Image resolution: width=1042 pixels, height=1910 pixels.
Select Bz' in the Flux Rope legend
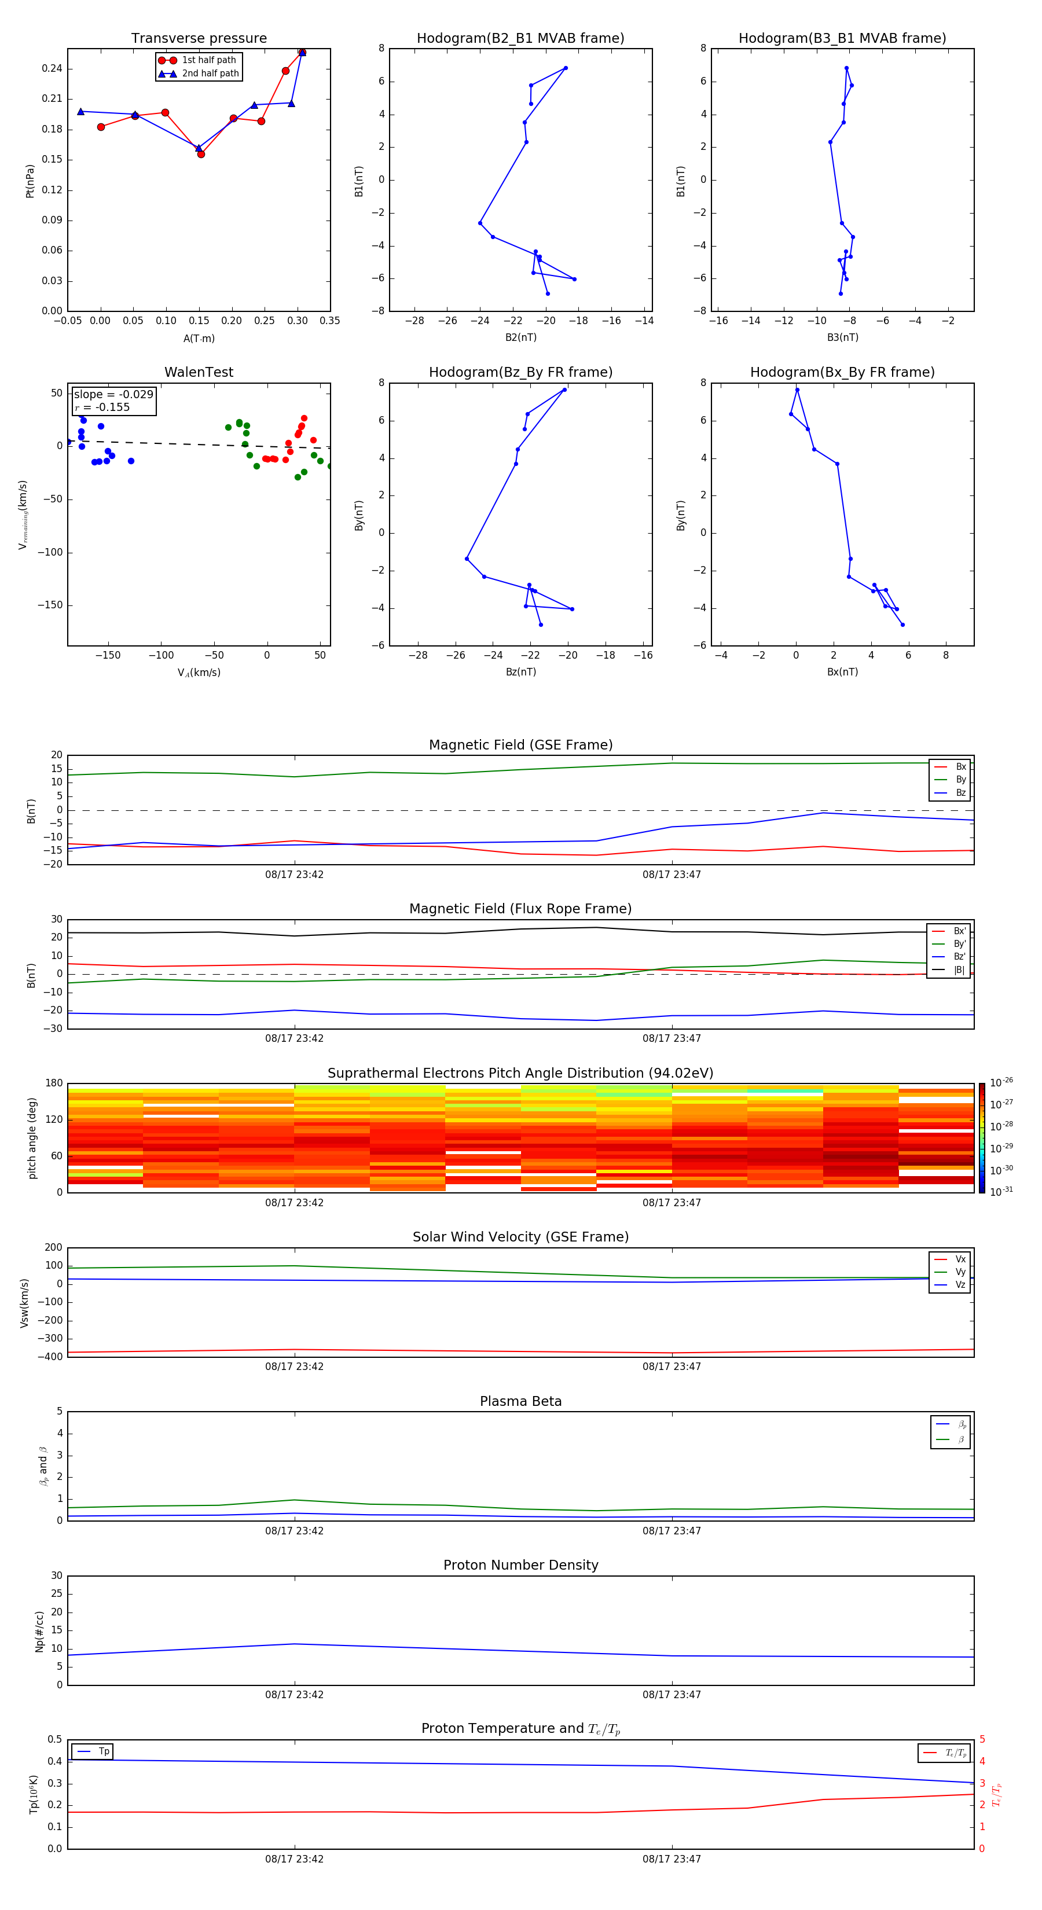tap(949, 957)
